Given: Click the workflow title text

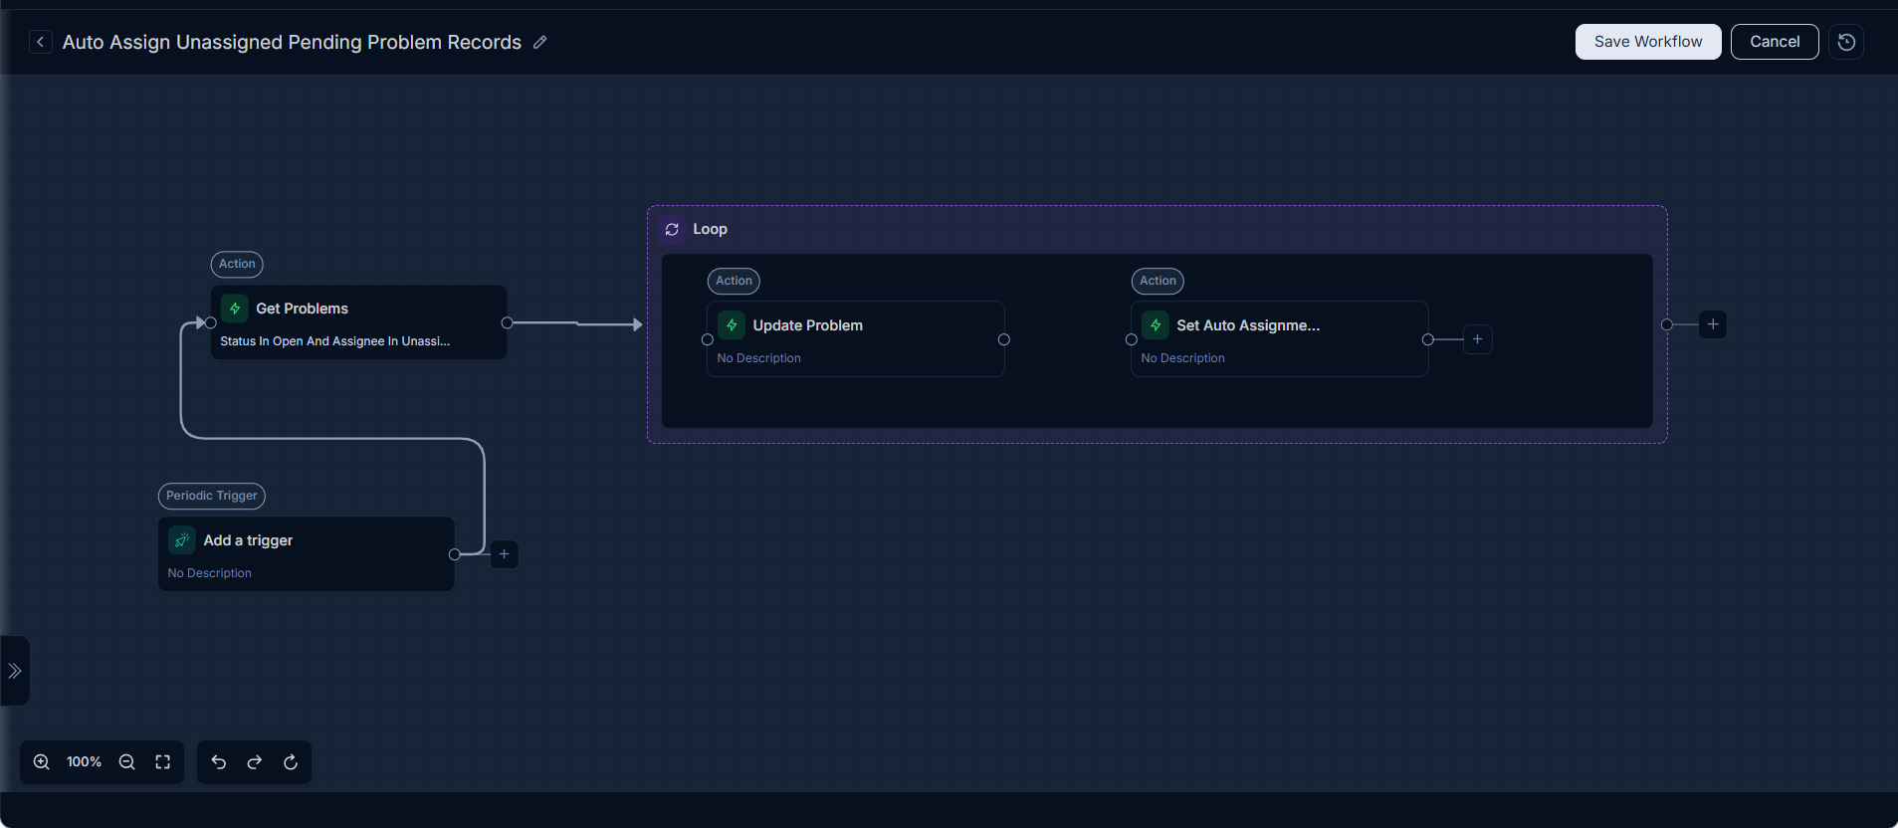Looking at the screenshot, I should tap(292, 42).
